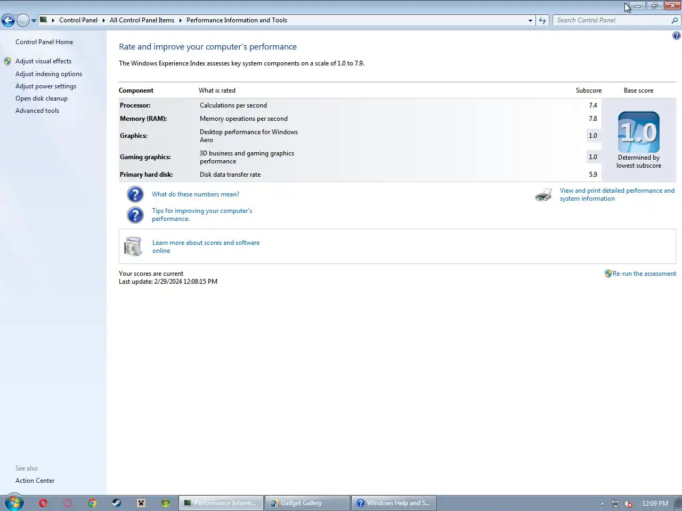Viewport: 682px width, 511px height.
Task: Click the printer icon
Action: click(543, 195)
